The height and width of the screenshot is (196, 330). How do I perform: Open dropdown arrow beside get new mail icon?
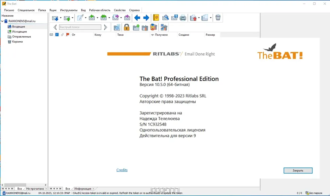coord(61,18)
